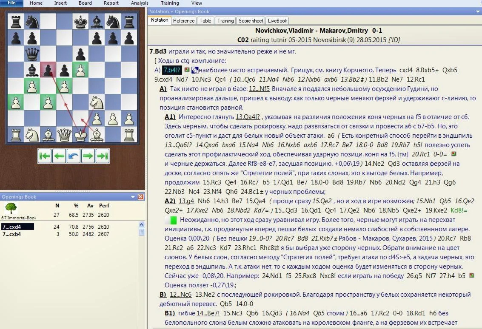Jump to the end of the game
Screen dimensions: 482x329
coord(103,156)
